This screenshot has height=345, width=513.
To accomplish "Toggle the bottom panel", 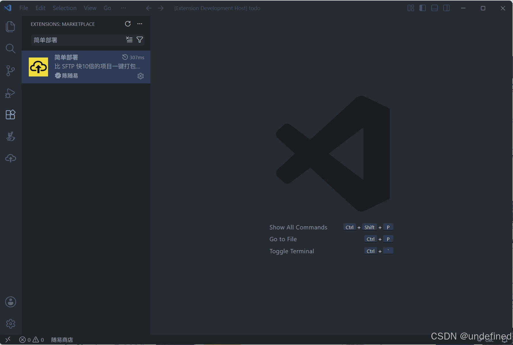I will [434, 8].
